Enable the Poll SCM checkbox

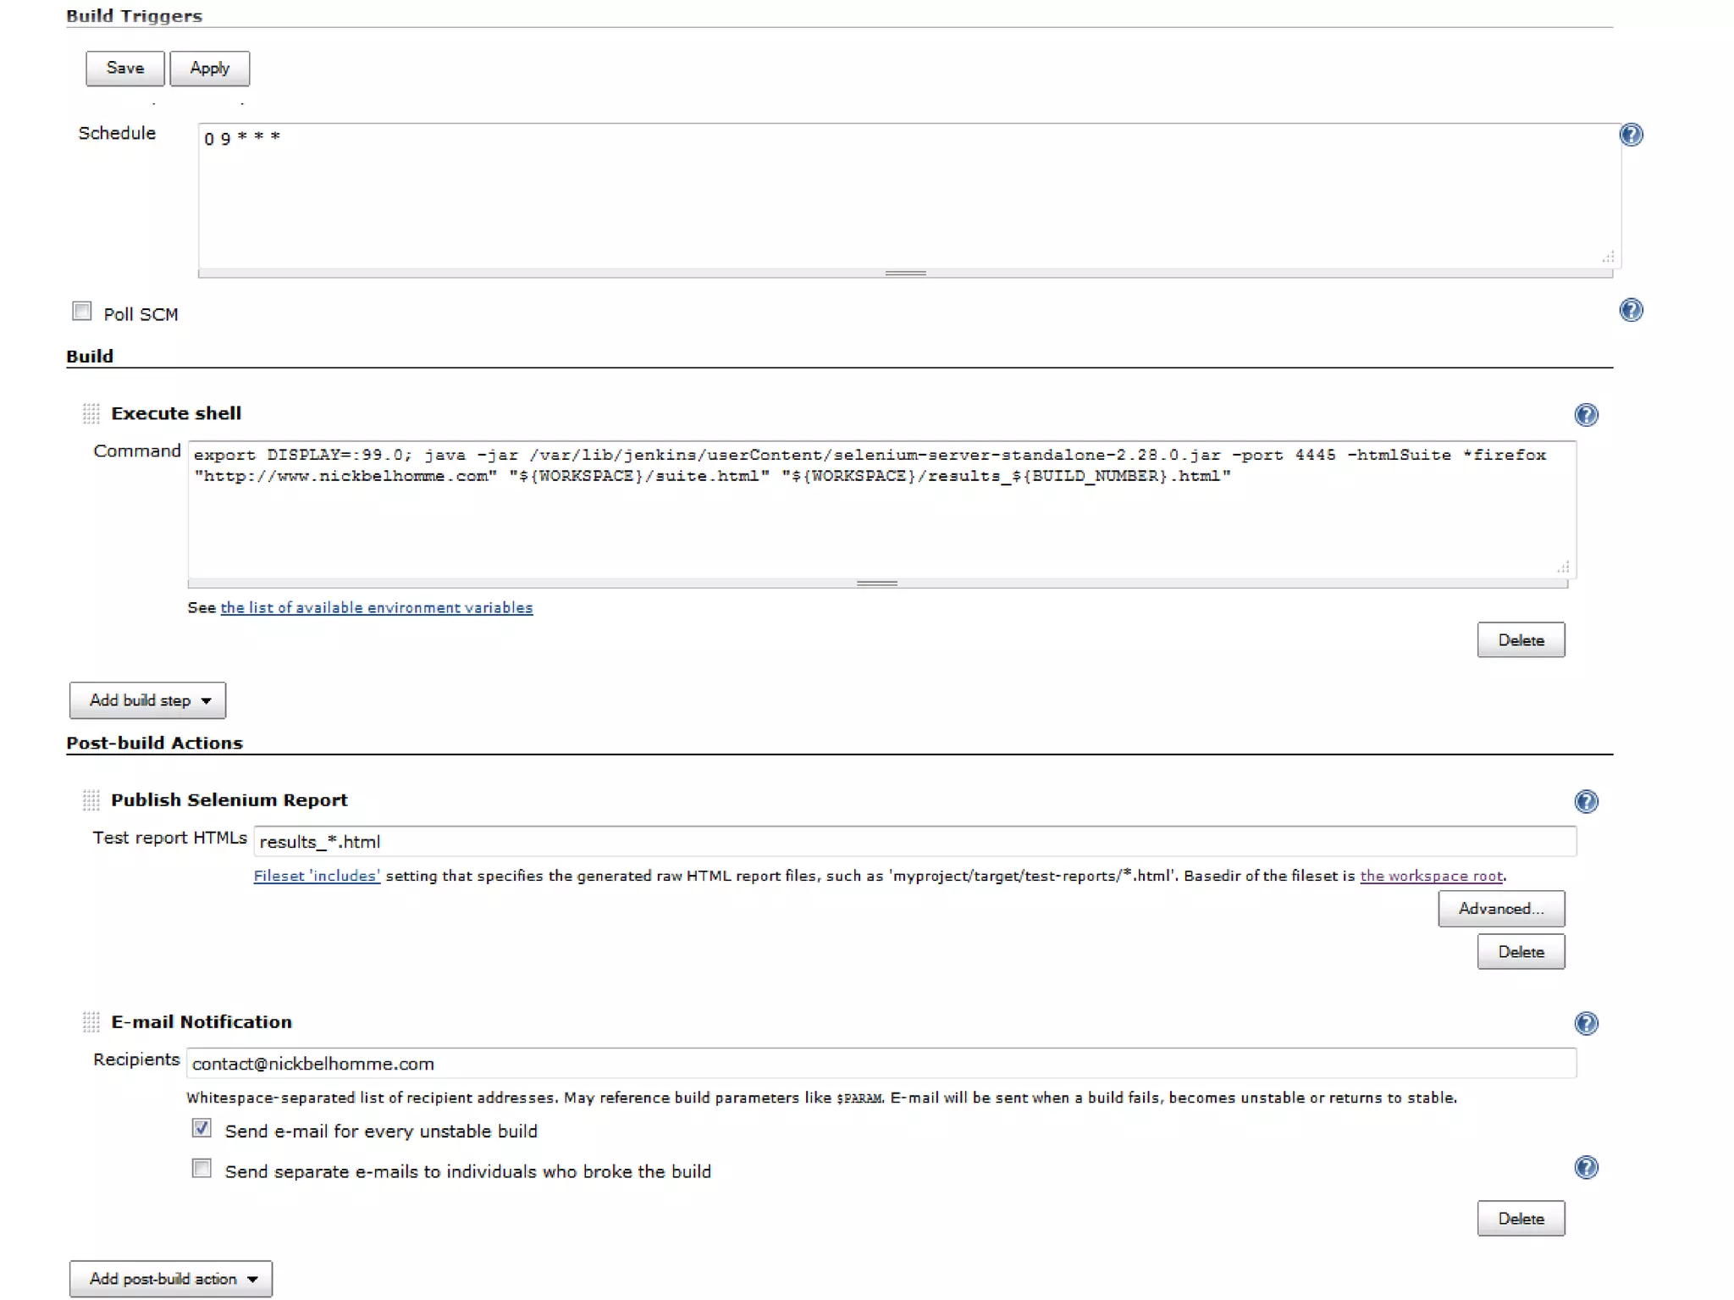82,312
